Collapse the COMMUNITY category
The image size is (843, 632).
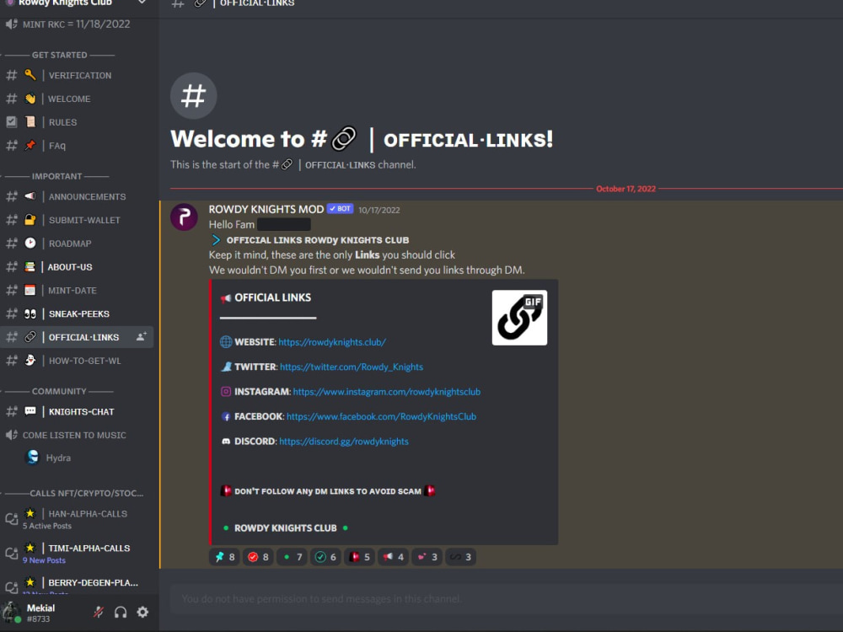click(59, 391)
